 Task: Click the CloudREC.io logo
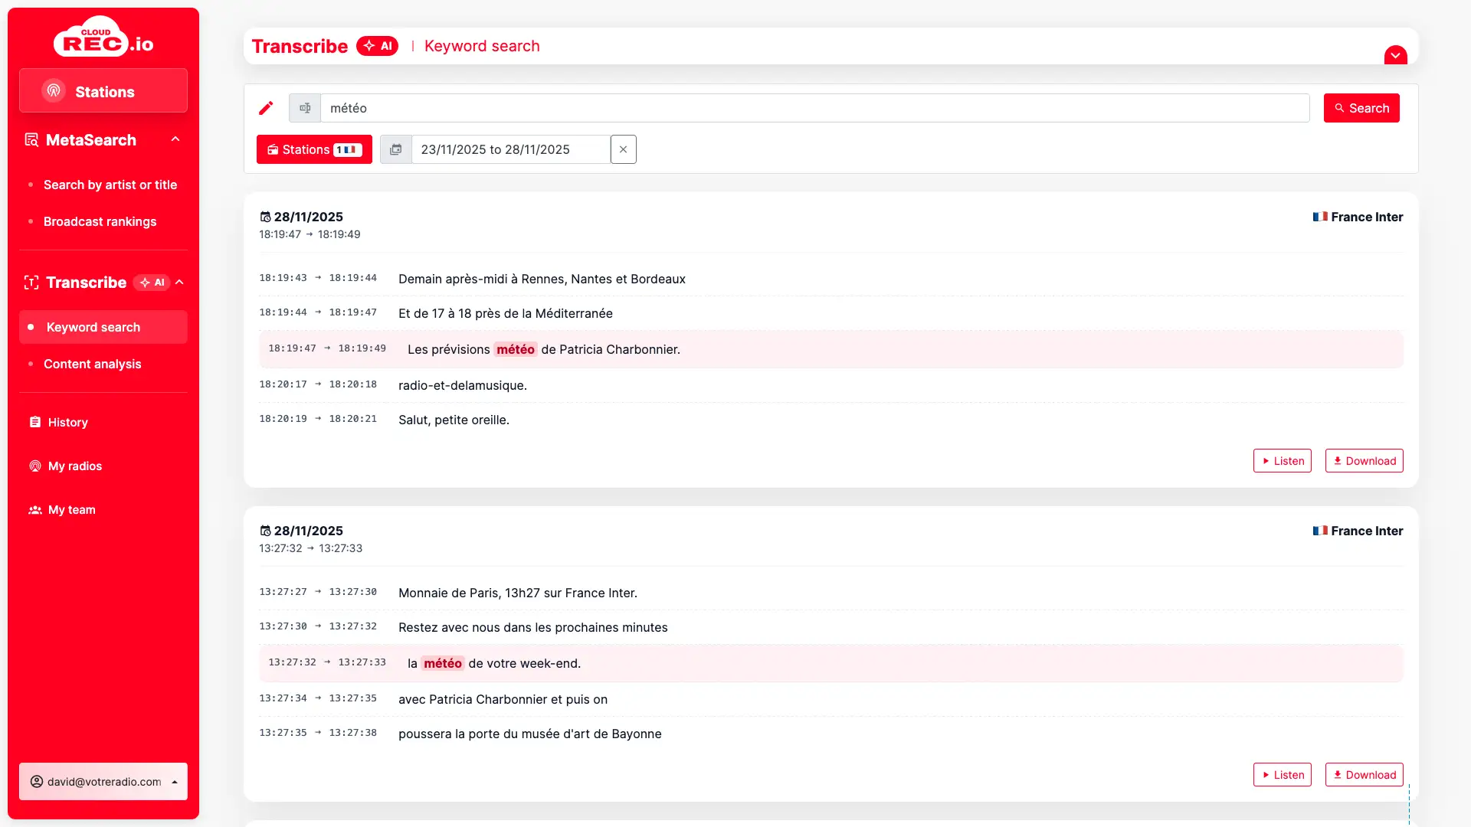[103, 37]
